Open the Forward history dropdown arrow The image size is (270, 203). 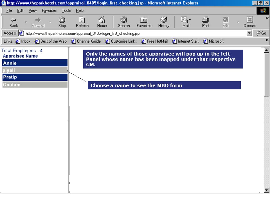pos(50,22)
